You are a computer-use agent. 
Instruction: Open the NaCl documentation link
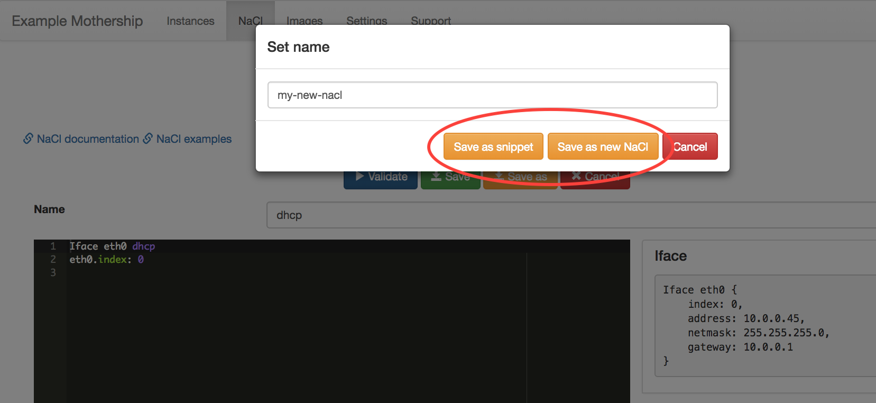click(x=88, y=139)
